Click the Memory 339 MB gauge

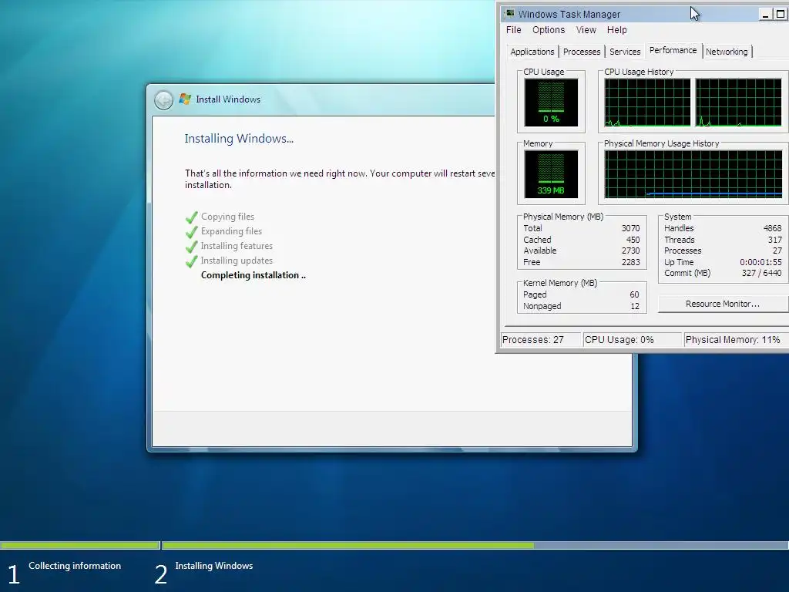[551, 174]
